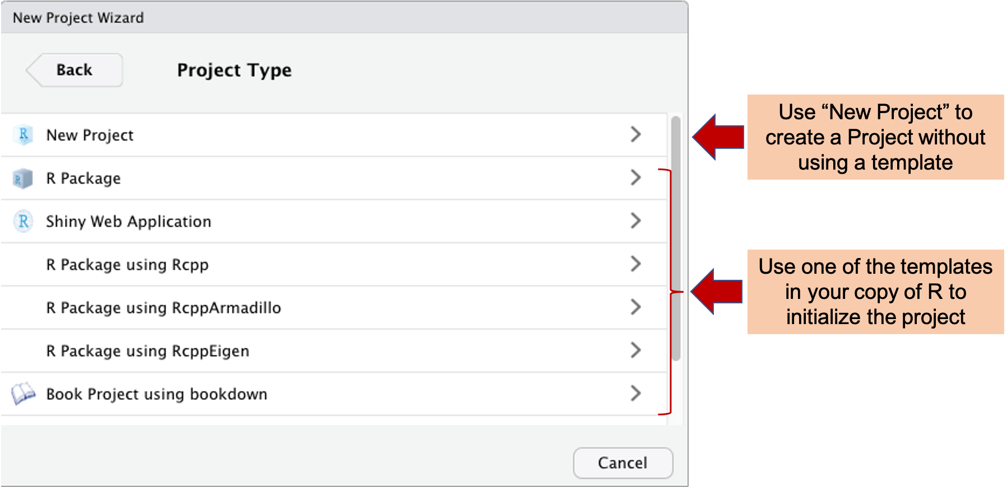Select R Package using RcppEigen
The image size is (1007, 487).
[x=148, y=350]
